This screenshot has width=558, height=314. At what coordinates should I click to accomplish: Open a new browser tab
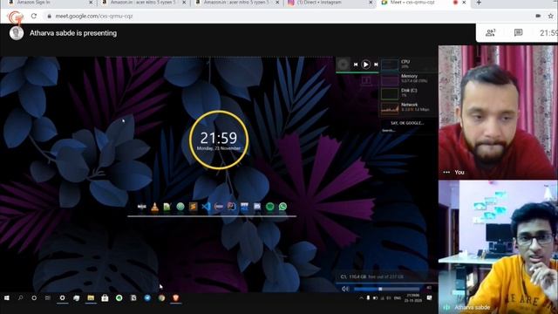[x=479, y=3]
